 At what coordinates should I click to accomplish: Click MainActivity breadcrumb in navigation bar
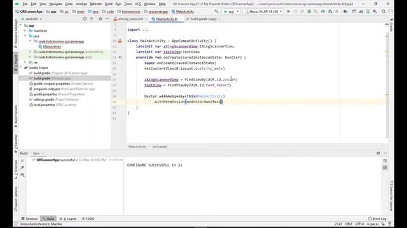[183, 11]
